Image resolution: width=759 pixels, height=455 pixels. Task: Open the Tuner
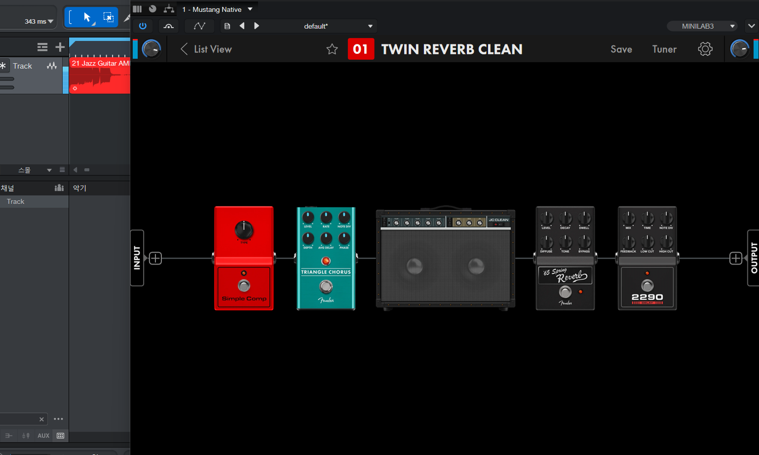664,49
